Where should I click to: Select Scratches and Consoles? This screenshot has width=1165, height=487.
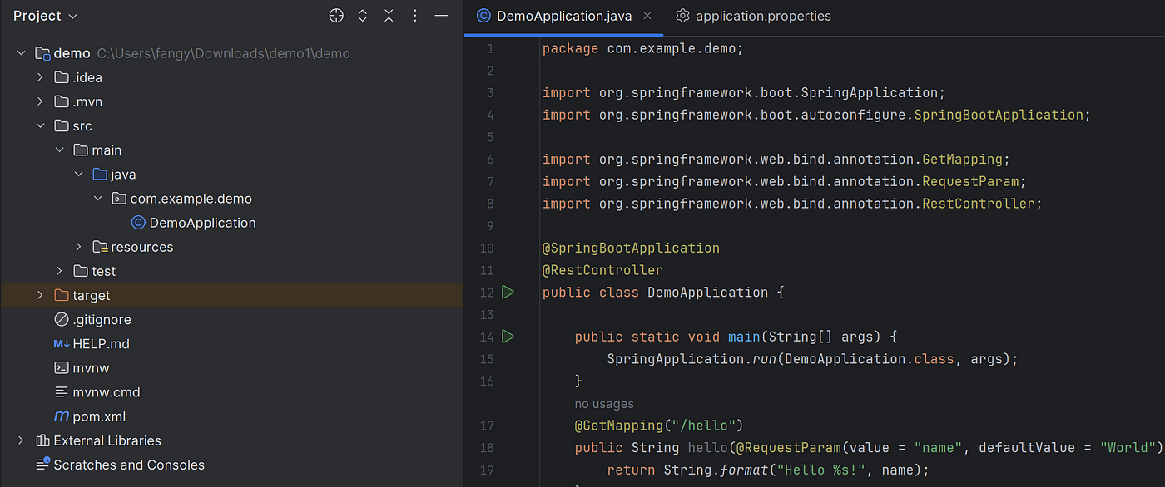pyautogui.click(x=129, y=465)
